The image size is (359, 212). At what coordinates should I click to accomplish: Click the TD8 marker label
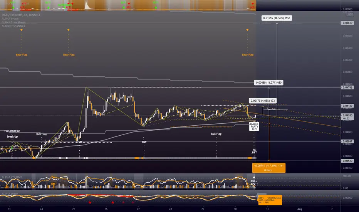pos(79,142)
